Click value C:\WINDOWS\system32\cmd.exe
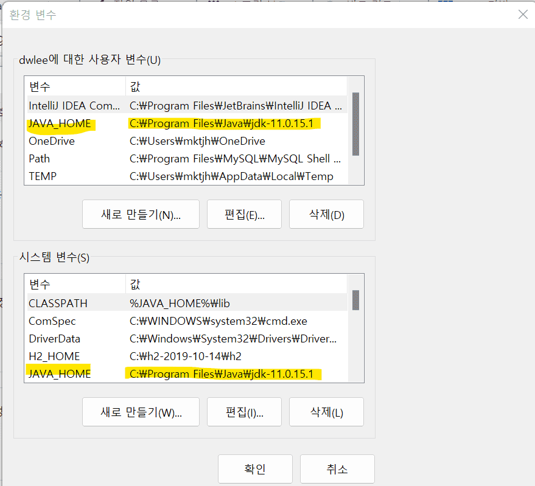535x486 pixels. (x=219, y=321)
